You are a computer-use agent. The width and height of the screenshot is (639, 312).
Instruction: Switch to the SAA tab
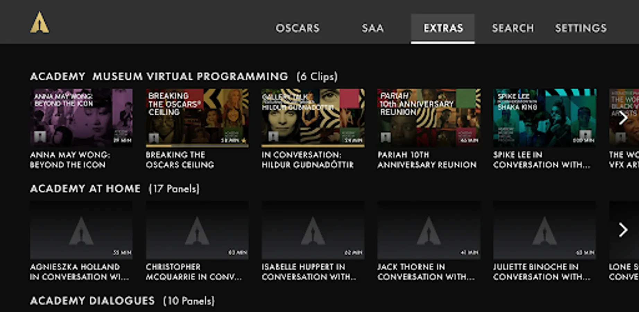coord(373,28)
